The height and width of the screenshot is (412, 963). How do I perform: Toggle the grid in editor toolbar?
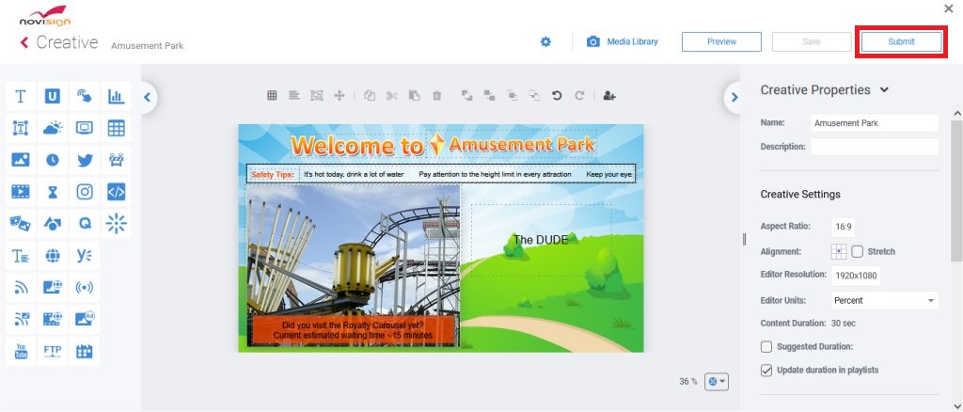pyautogui.click(x=272, y=95)
